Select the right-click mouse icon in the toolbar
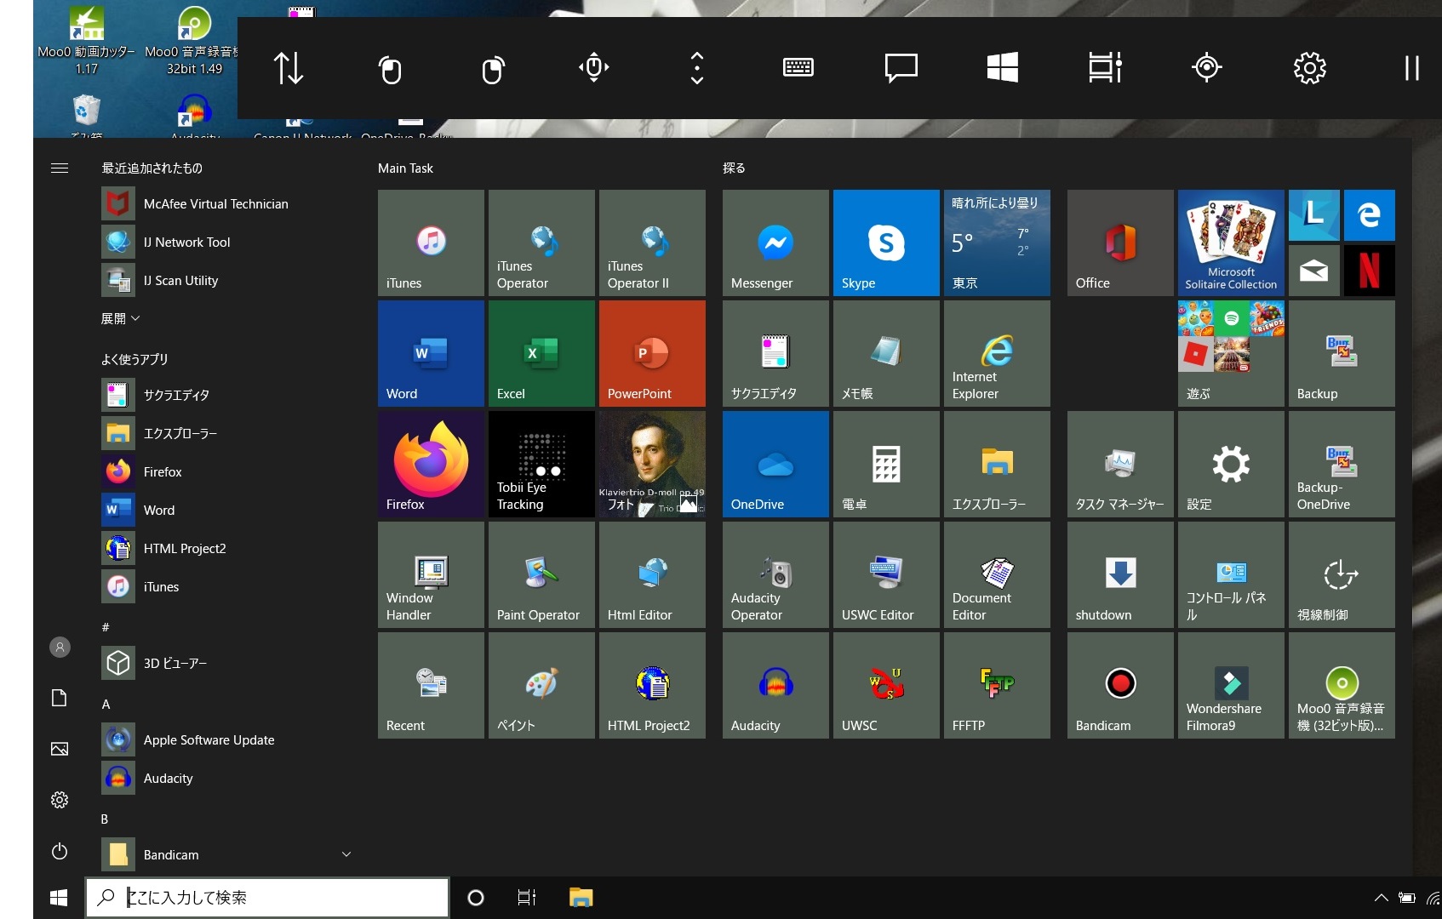 point(493,68)
